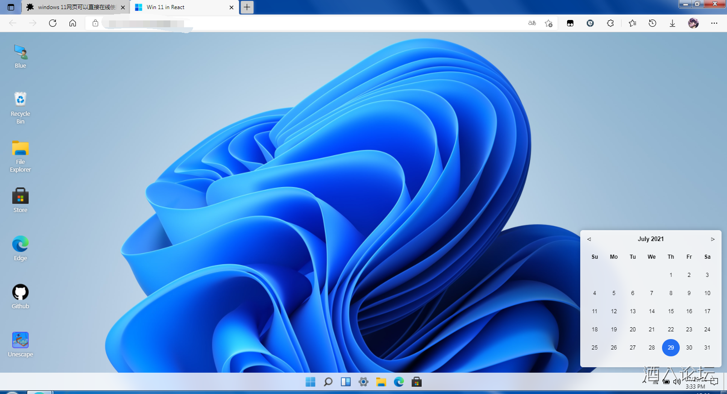Go to next month in calendar
Screen dimensions: 727x394
point(712,239)
